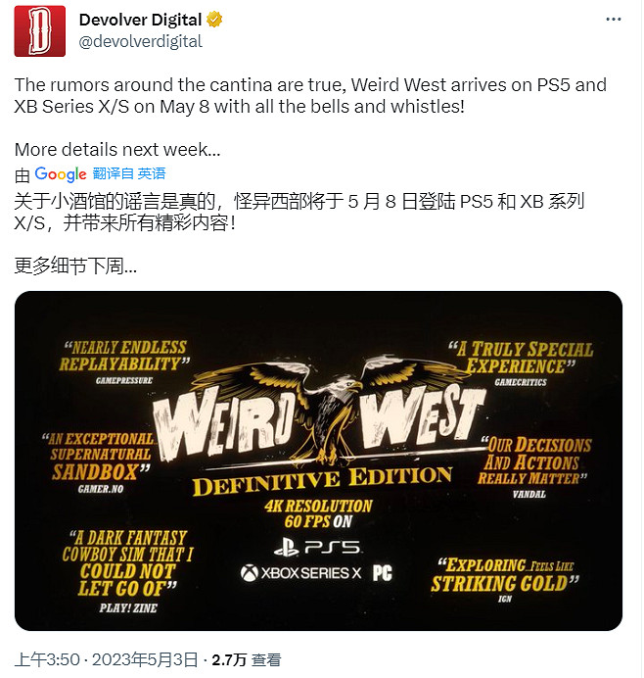This screenshot has height=678, width=644.
Task: Click the Definitive Edition text in banner
Action: [x=322, y=480]
